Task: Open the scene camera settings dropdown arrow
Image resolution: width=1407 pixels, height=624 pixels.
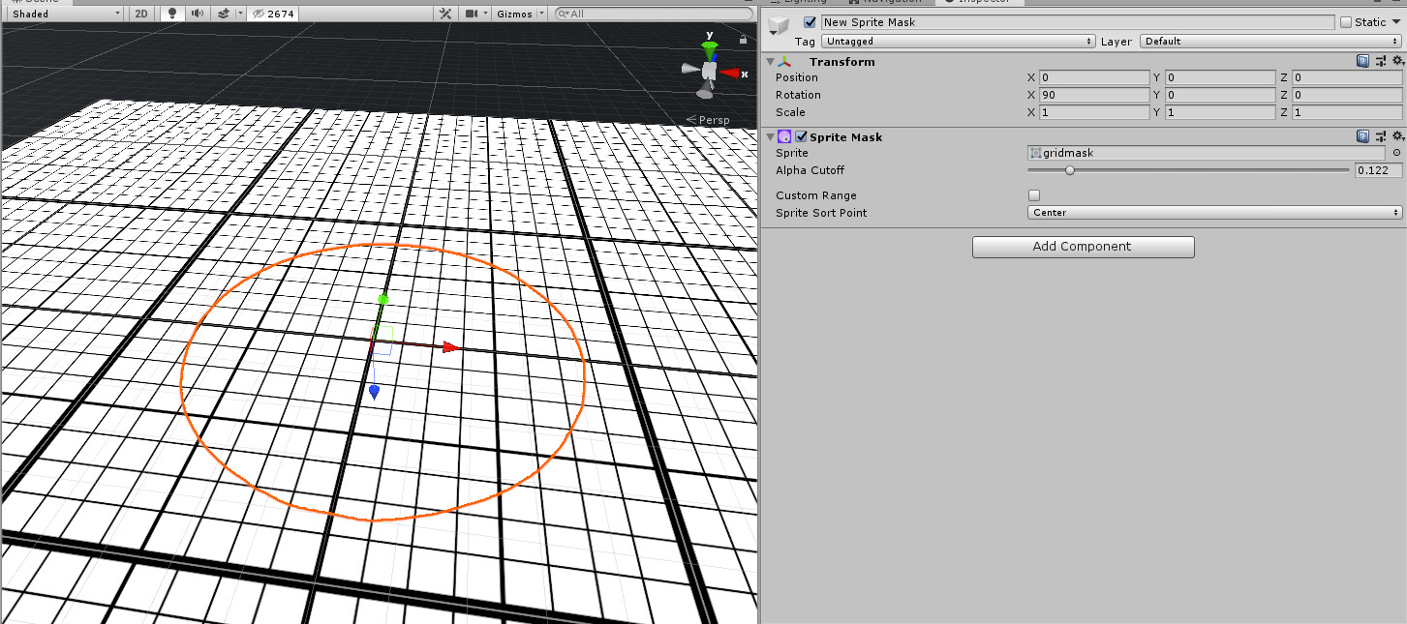Action: tap(485, 14)
